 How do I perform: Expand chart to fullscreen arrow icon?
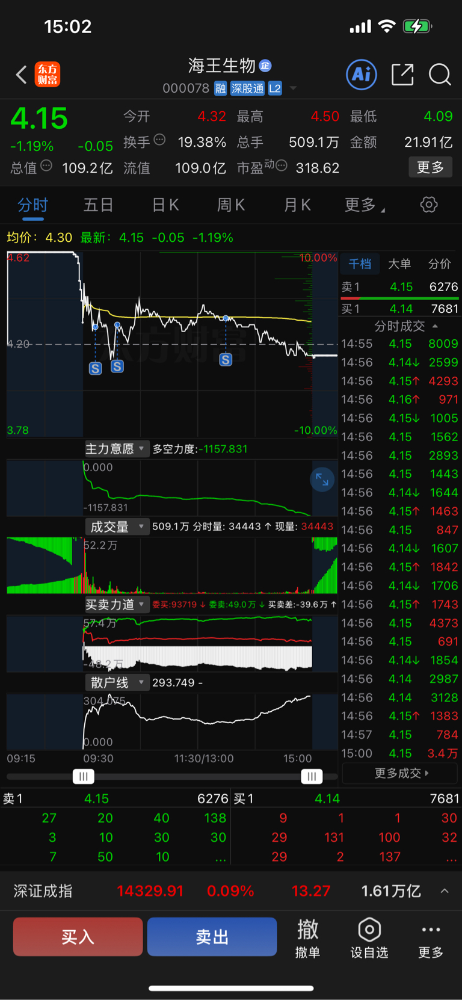point(322,479)
